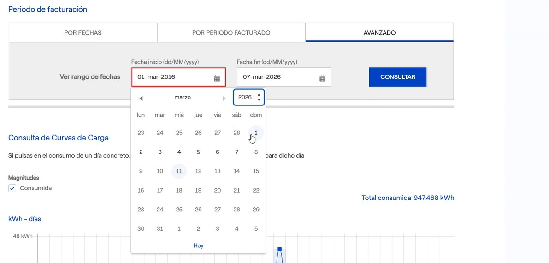The image size is (549, 263).
Task: Click the Hoy link in calendar
Action: (x=198, y=245)
